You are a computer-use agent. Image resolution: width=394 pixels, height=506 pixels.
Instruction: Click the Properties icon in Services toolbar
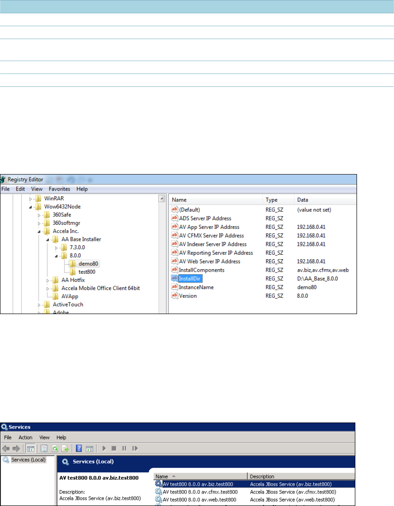(44, 449)
